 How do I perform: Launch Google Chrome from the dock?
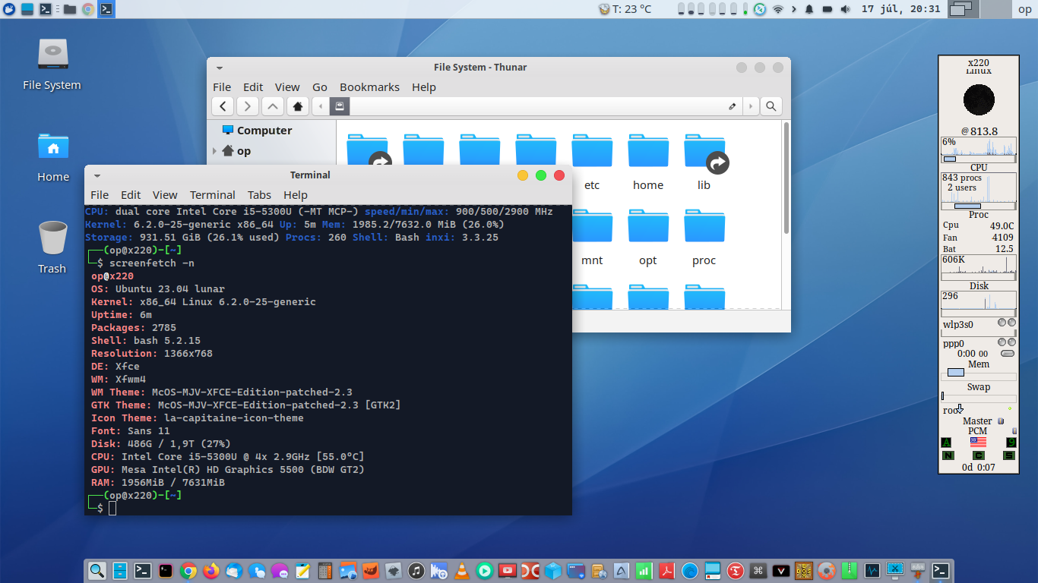[188, 571]
